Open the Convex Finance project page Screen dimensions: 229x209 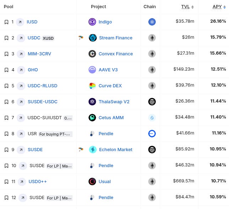(116, 54)
